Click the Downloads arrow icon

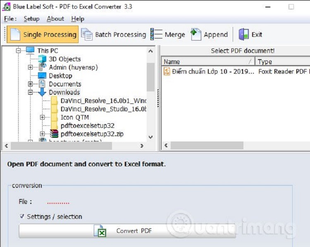42,92
